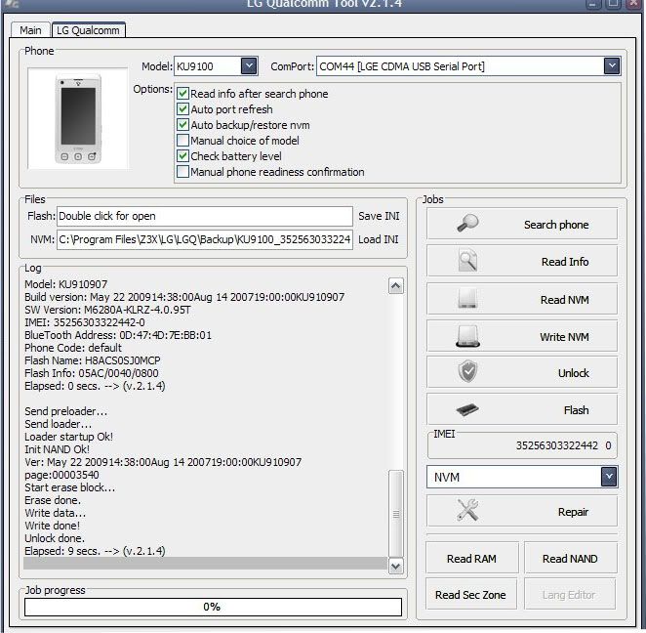The image size is (646, 633).
Task: Click the Read NAND button
Action: (570, 559)
